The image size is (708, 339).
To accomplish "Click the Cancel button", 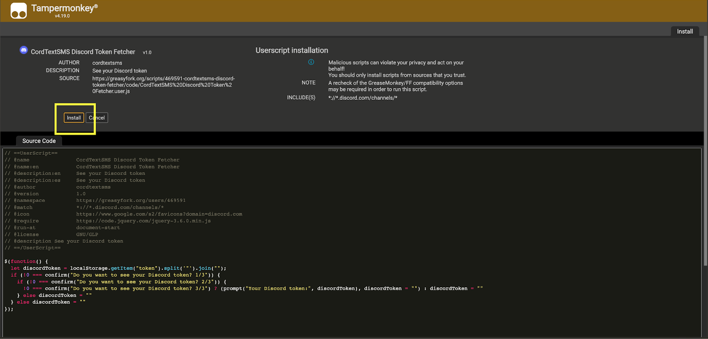I will click(97, 118).
